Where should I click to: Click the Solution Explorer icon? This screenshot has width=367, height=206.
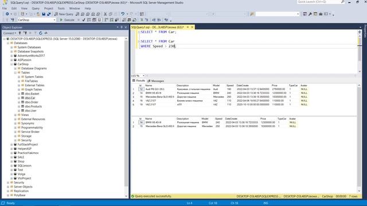coord(304,14)
